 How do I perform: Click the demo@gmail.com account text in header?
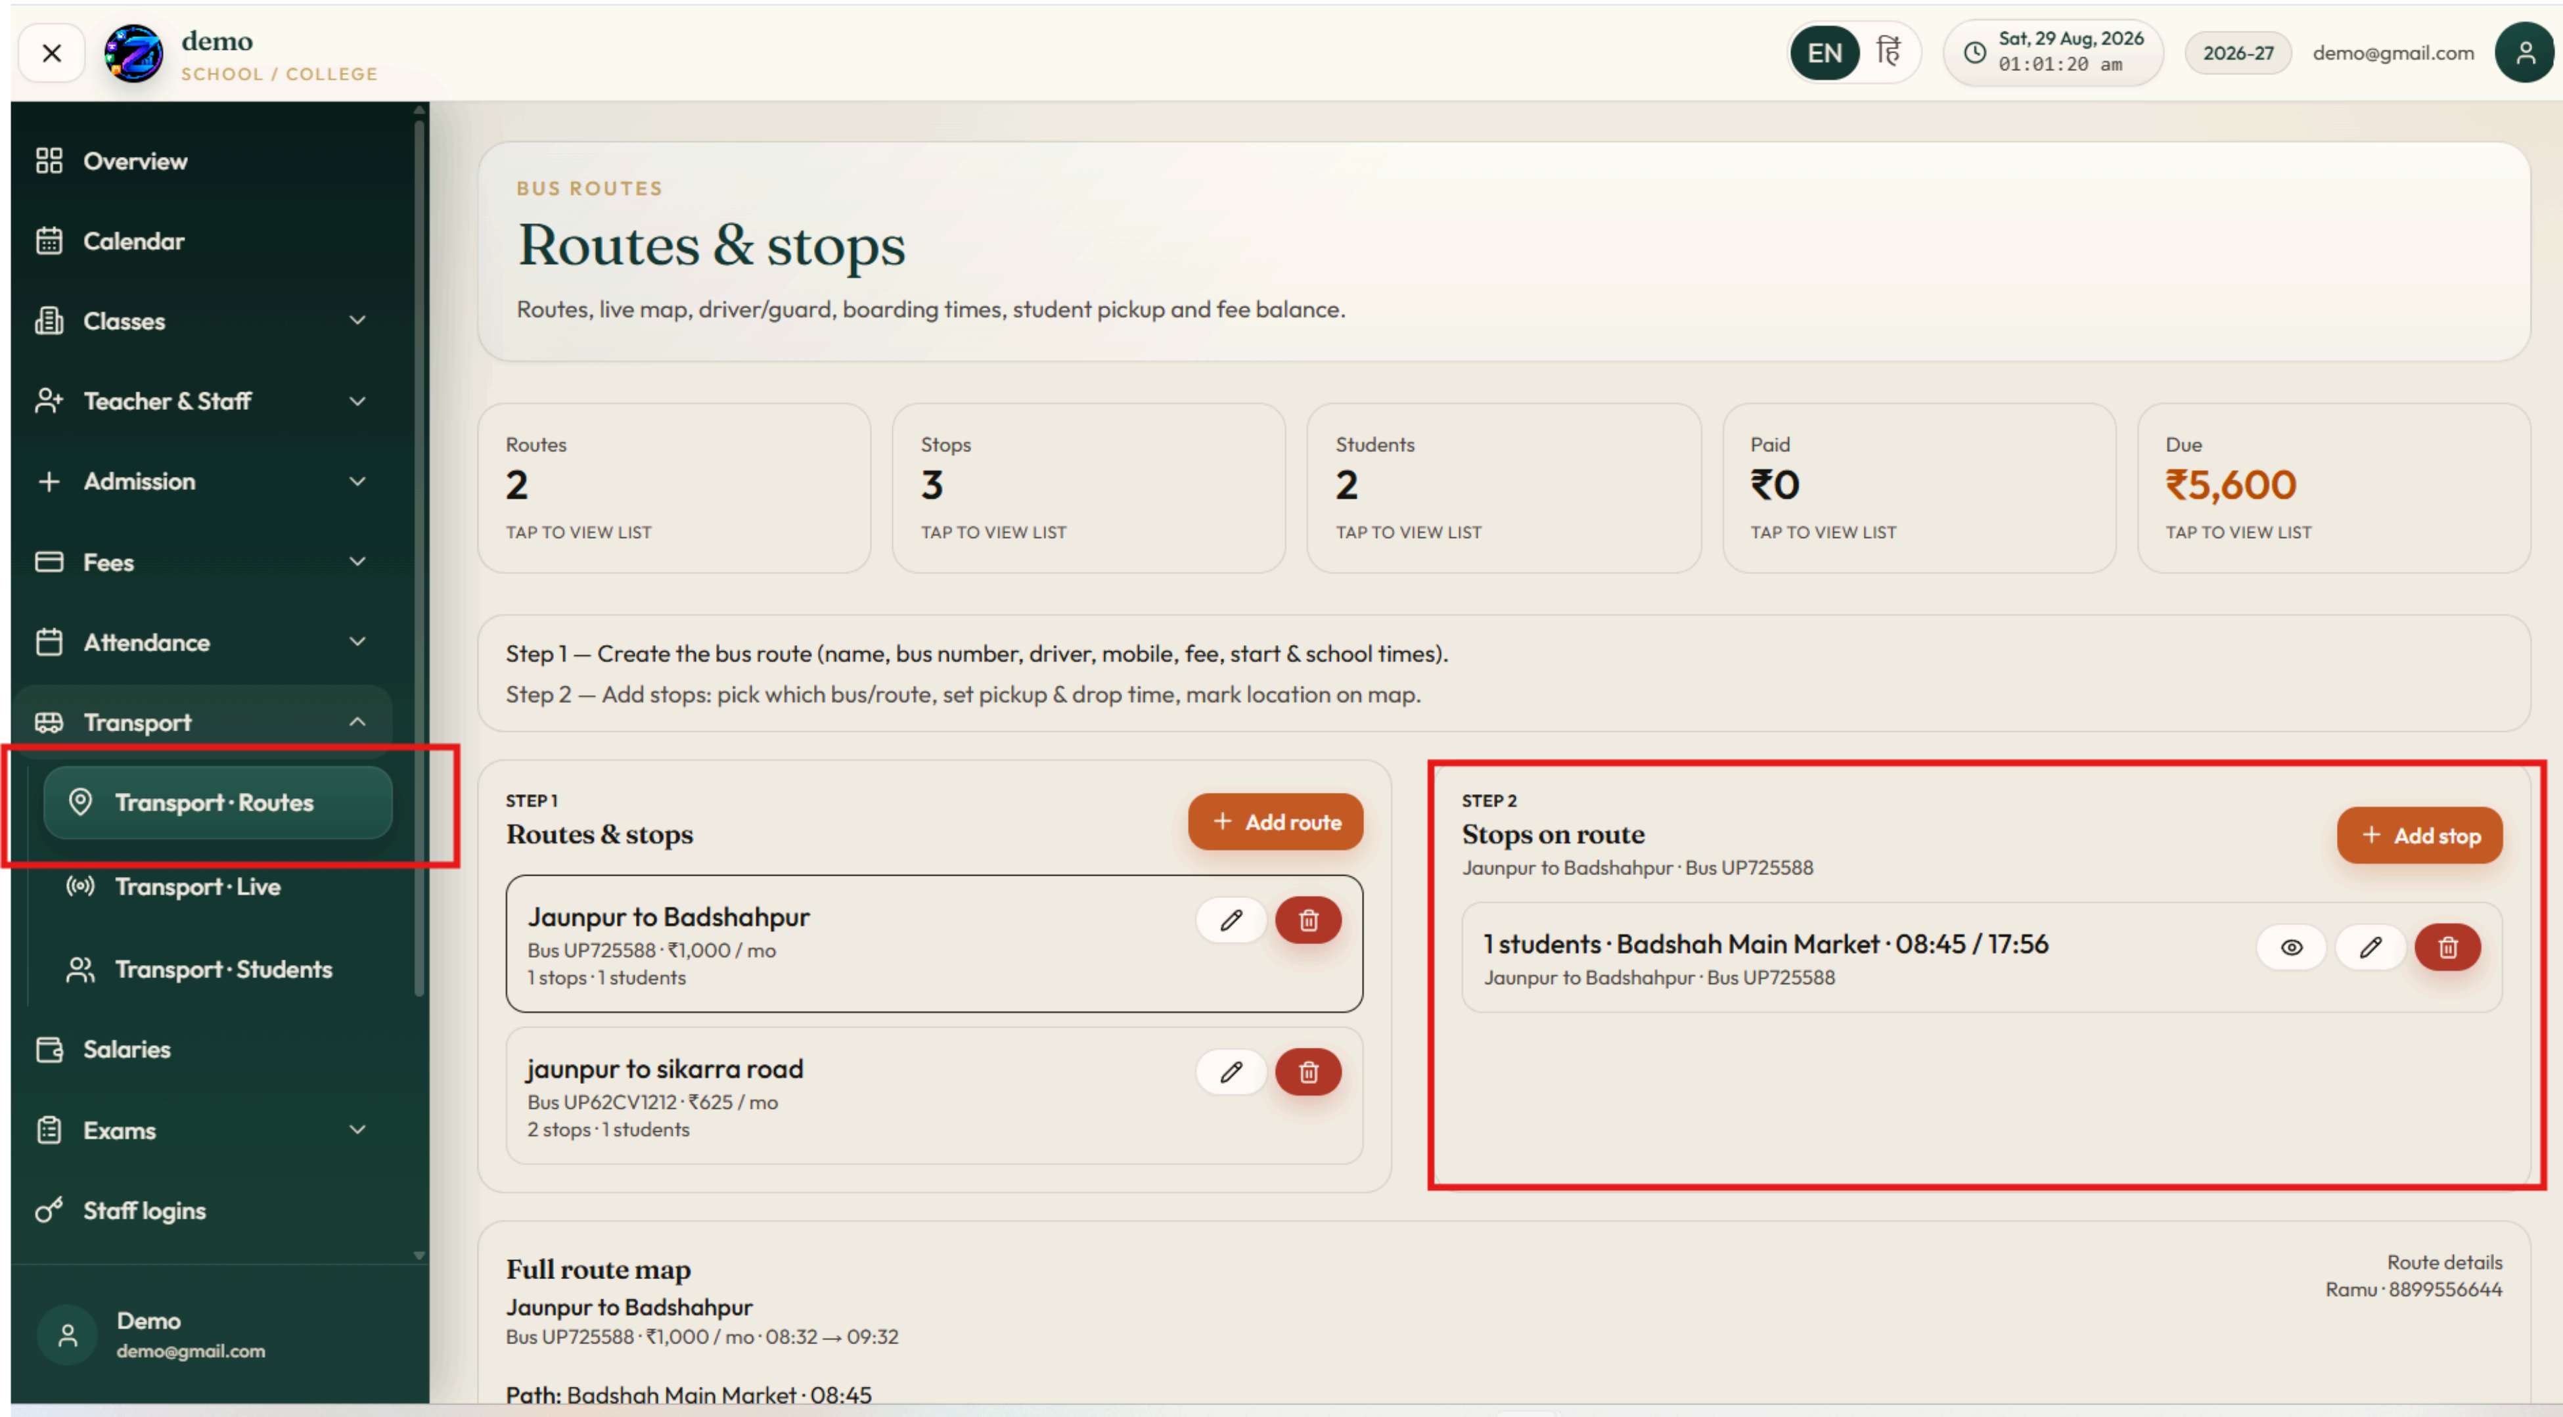2393,53
